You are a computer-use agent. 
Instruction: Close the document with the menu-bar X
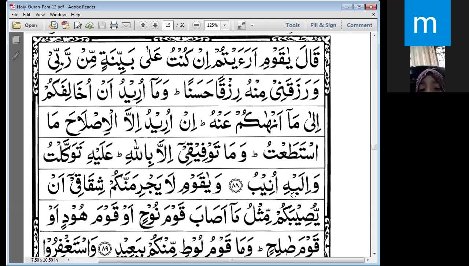[373, 15]
